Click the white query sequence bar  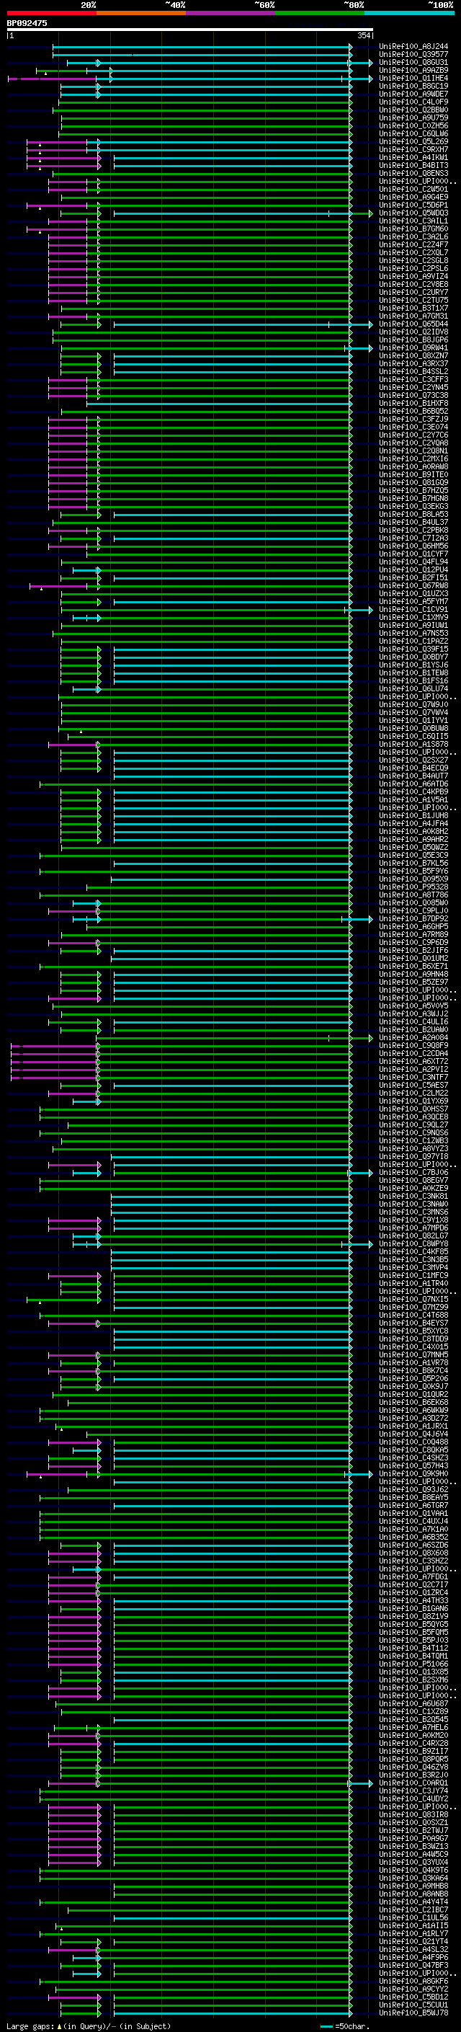click(190, 30)
